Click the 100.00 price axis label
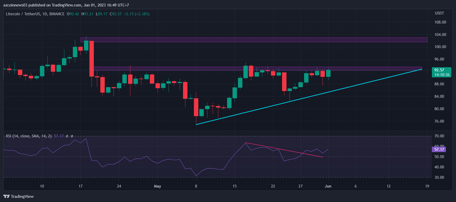Viewport: 456px width, 202px height. tap(440, 47)
